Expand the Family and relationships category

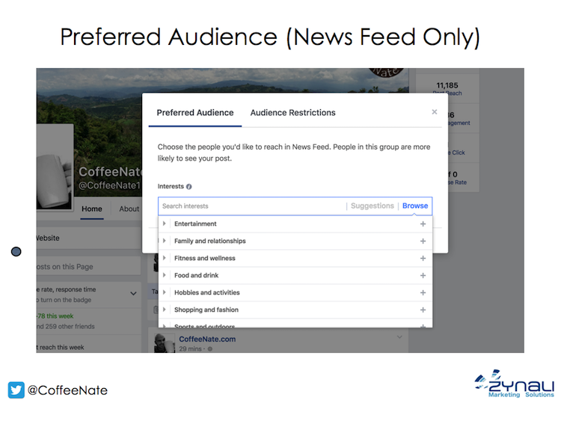tap(165, 241)
